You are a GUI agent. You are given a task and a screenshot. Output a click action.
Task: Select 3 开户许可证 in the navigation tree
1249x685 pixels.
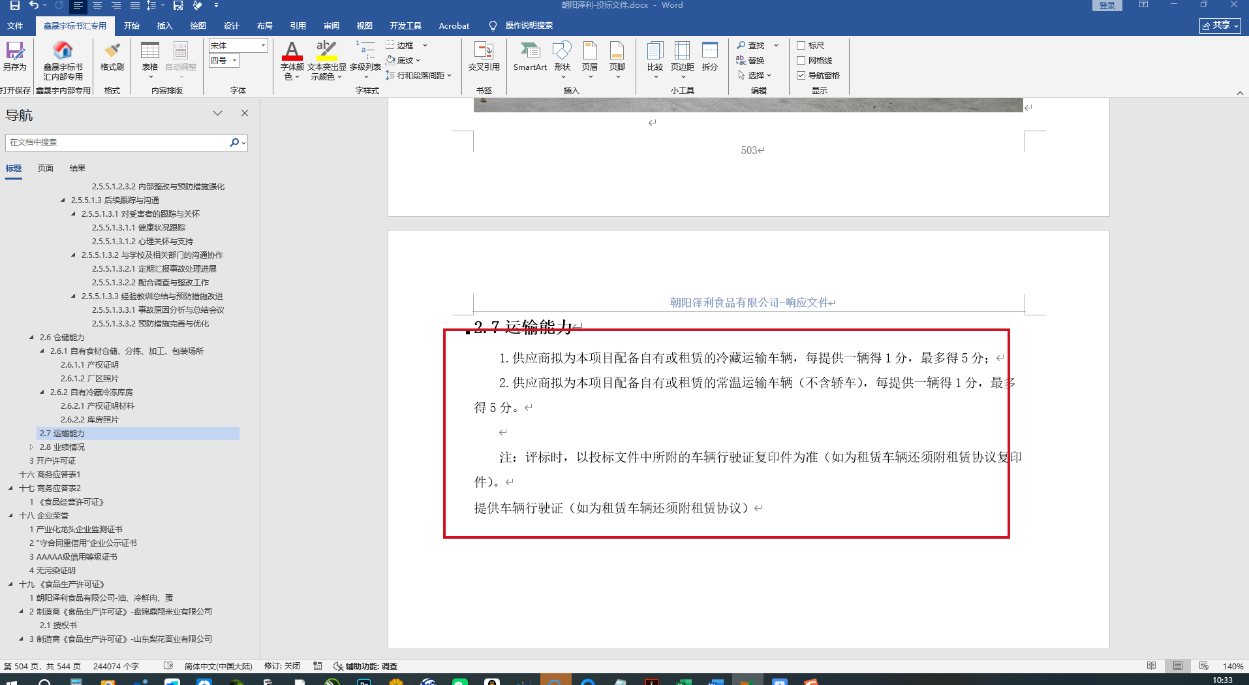click(52, 461)
